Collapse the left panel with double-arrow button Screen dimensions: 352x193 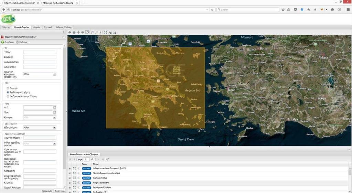coord(64,32)
